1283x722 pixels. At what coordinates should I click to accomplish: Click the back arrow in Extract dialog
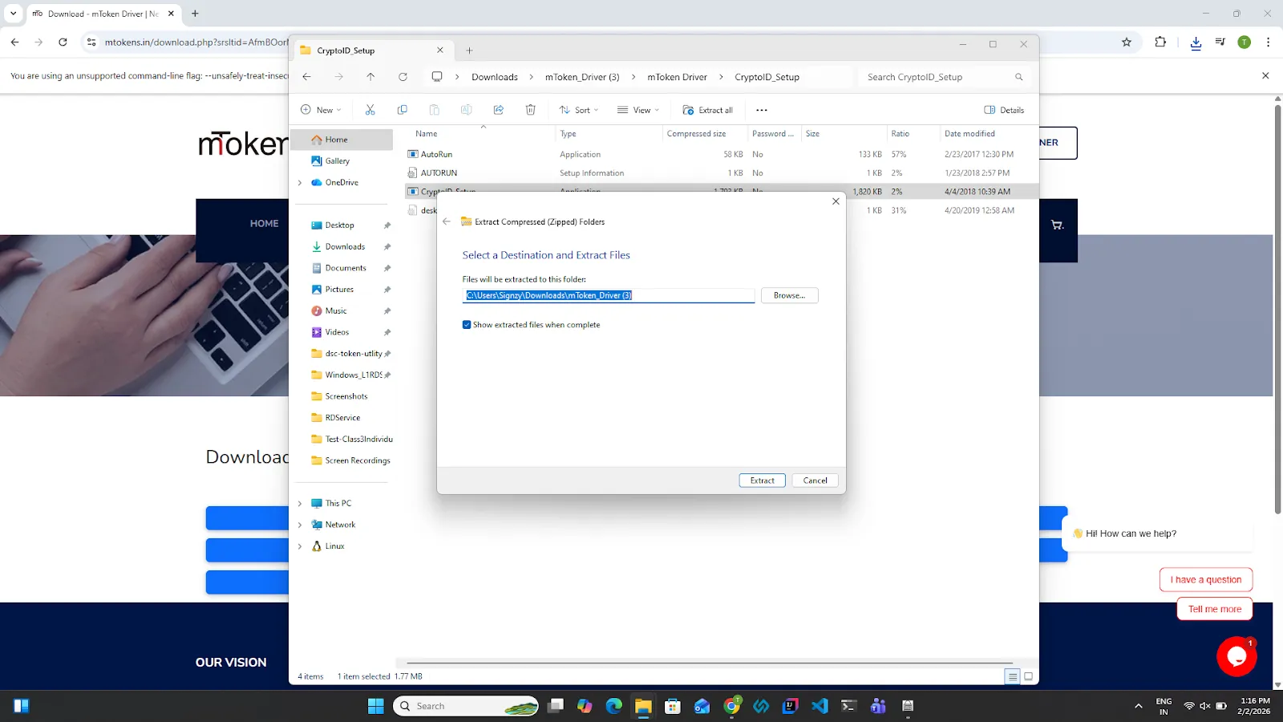(x=447, y=221)
